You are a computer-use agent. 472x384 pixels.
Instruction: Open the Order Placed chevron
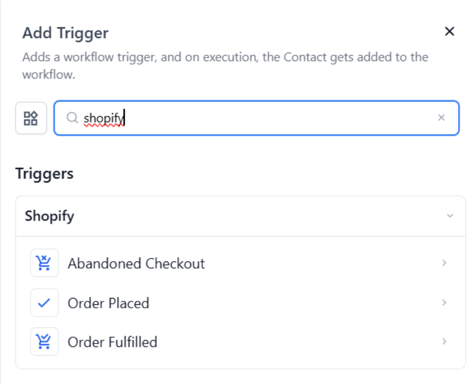click(x=444, y=303)
